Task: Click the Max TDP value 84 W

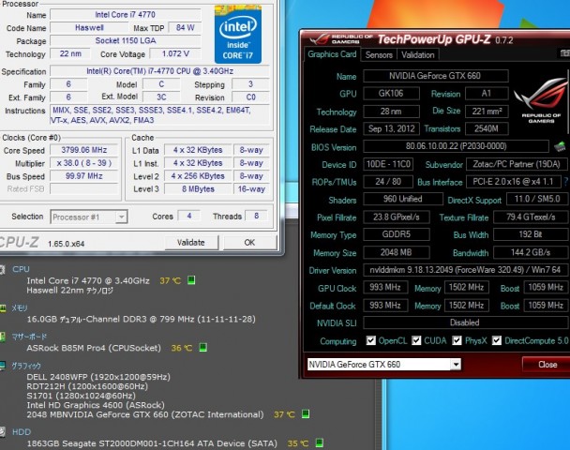Action: click(185, 27)
